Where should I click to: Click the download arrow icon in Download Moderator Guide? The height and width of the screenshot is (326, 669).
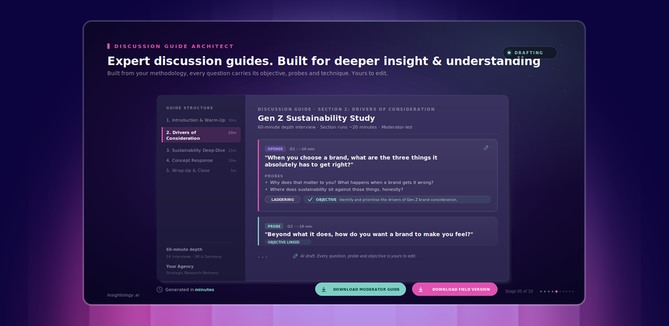point(324,290)
